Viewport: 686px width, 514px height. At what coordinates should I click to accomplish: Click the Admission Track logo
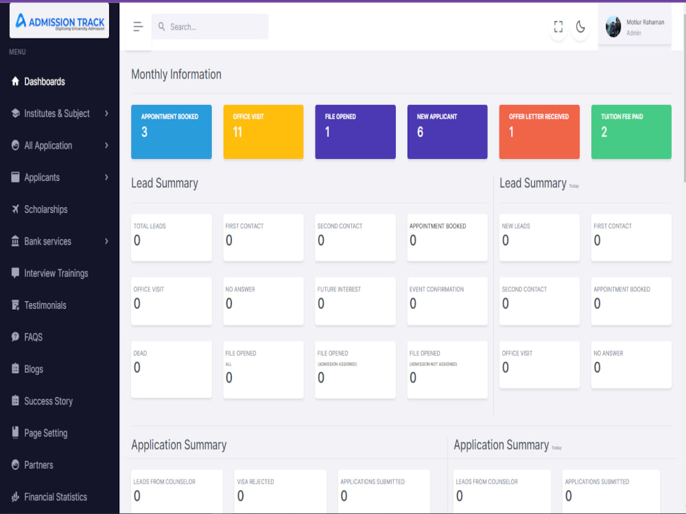59,20
